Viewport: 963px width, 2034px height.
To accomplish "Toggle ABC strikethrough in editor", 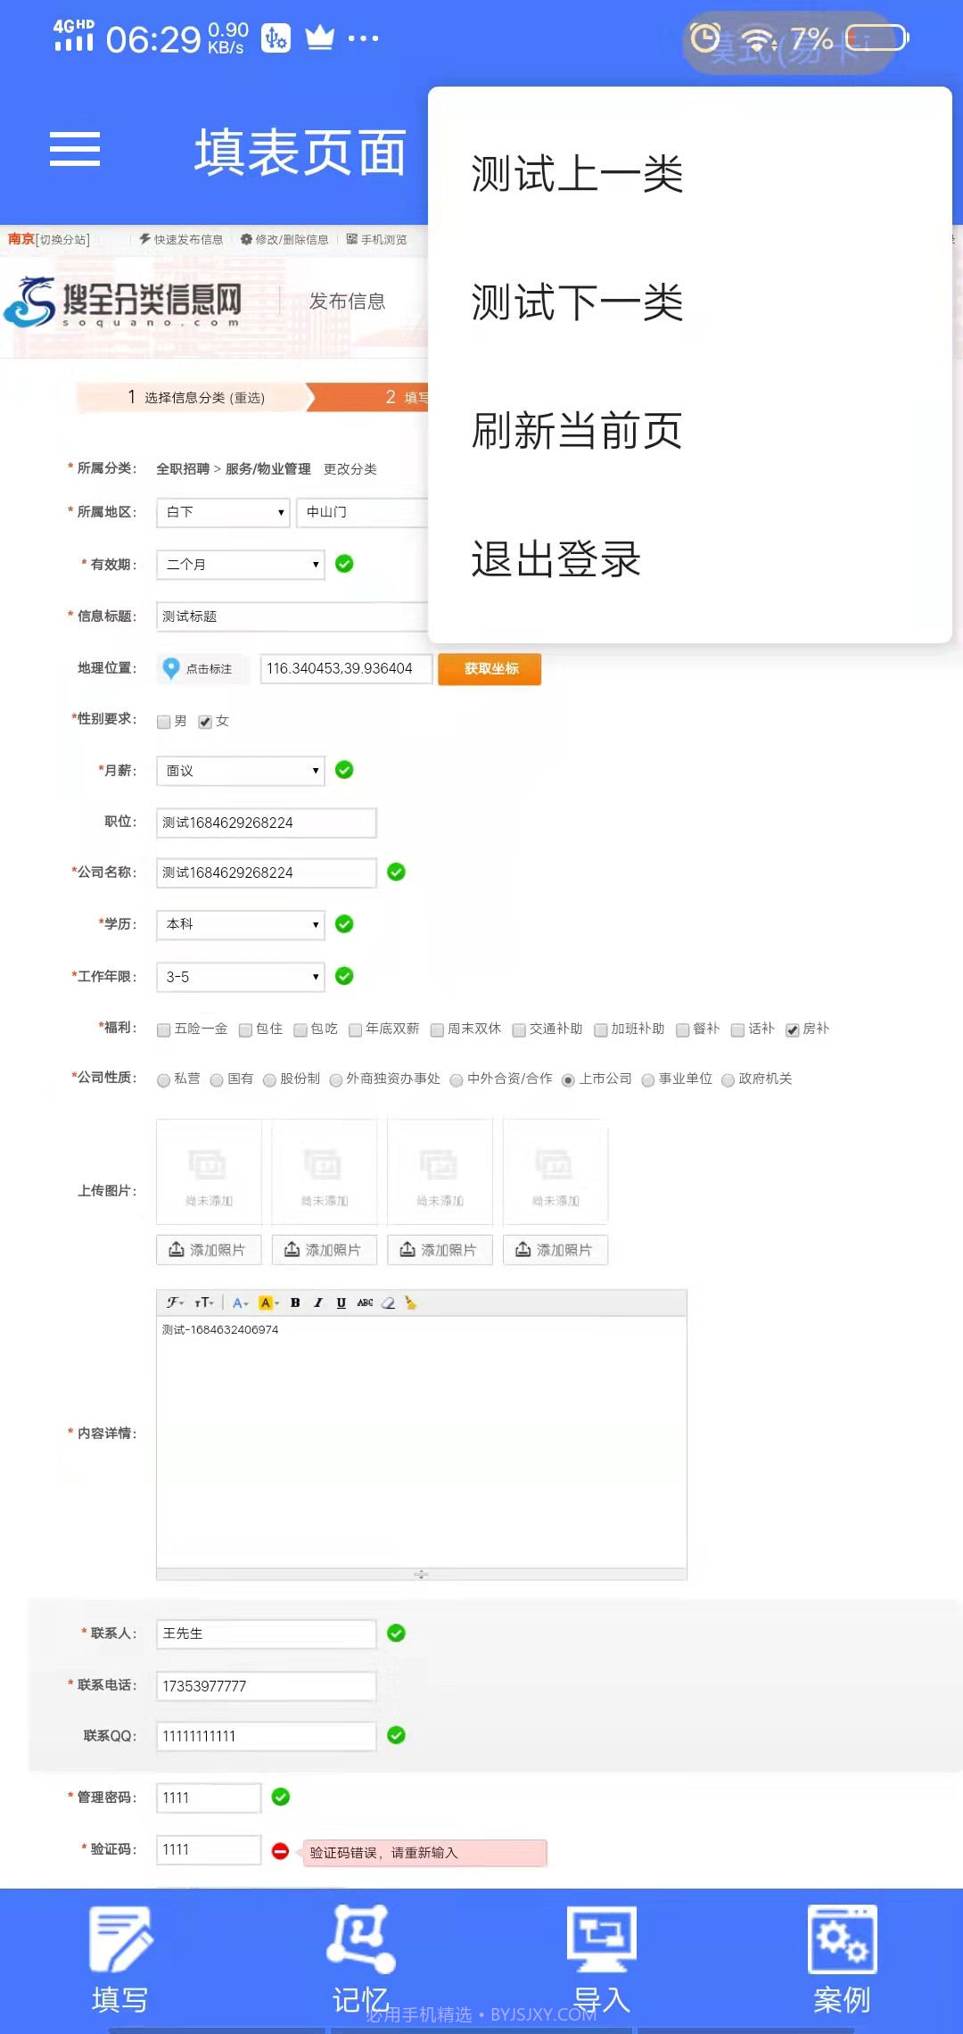I will pyautogui.click(x=365, y=1302).
